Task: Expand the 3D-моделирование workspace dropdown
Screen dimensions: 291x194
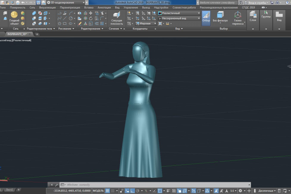Action: pyautogui.click(x=65, y=2)
